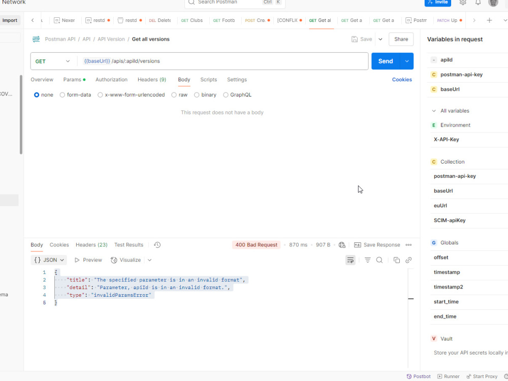508x381 pixels.
Task: Click the Send button
Action: [386, 61]
